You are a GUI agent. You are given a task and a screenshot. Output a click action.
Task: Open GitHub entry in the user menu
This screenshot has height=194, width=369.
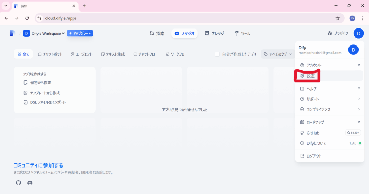point(330,133)
